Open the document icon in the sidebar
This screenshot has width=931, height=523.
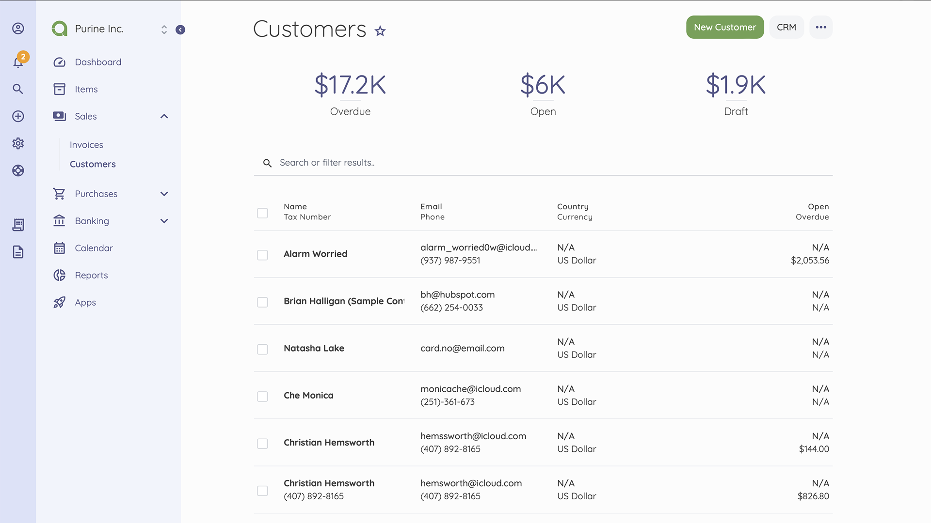[x=18, y=252]
